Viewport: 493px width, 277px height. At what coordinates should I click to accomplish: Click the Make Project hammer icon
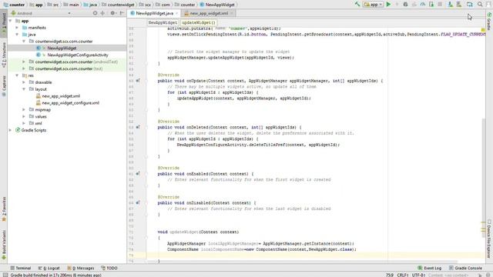pyautogui.click(x=357, y=5)
